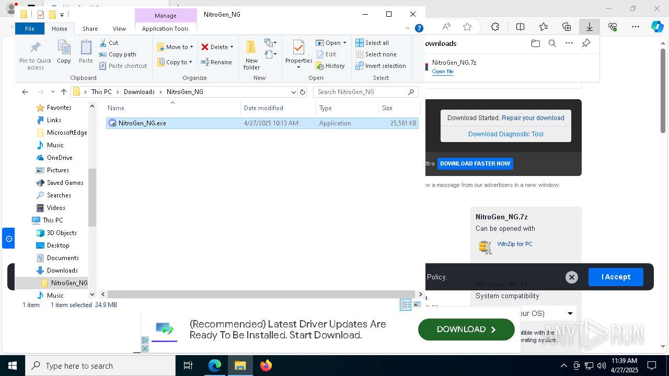
Task: Click the Cut scissors command
Action: pos(109,43)
